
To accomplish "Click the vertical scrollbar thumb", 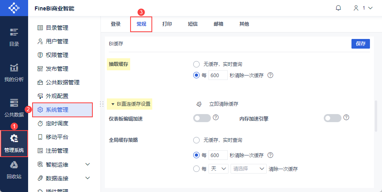I will tap(376, 116).
